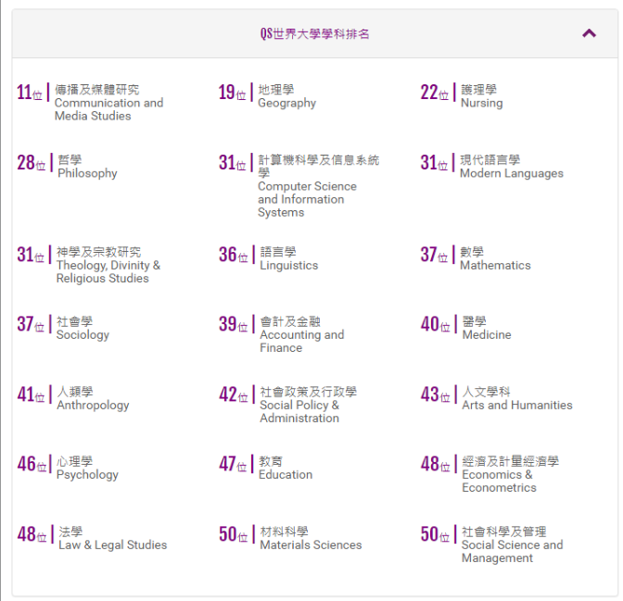Collapse the QS世界大學學科排名 panel chevron
This screenshot has width=623, height=601.
click(x=589, y=33)
